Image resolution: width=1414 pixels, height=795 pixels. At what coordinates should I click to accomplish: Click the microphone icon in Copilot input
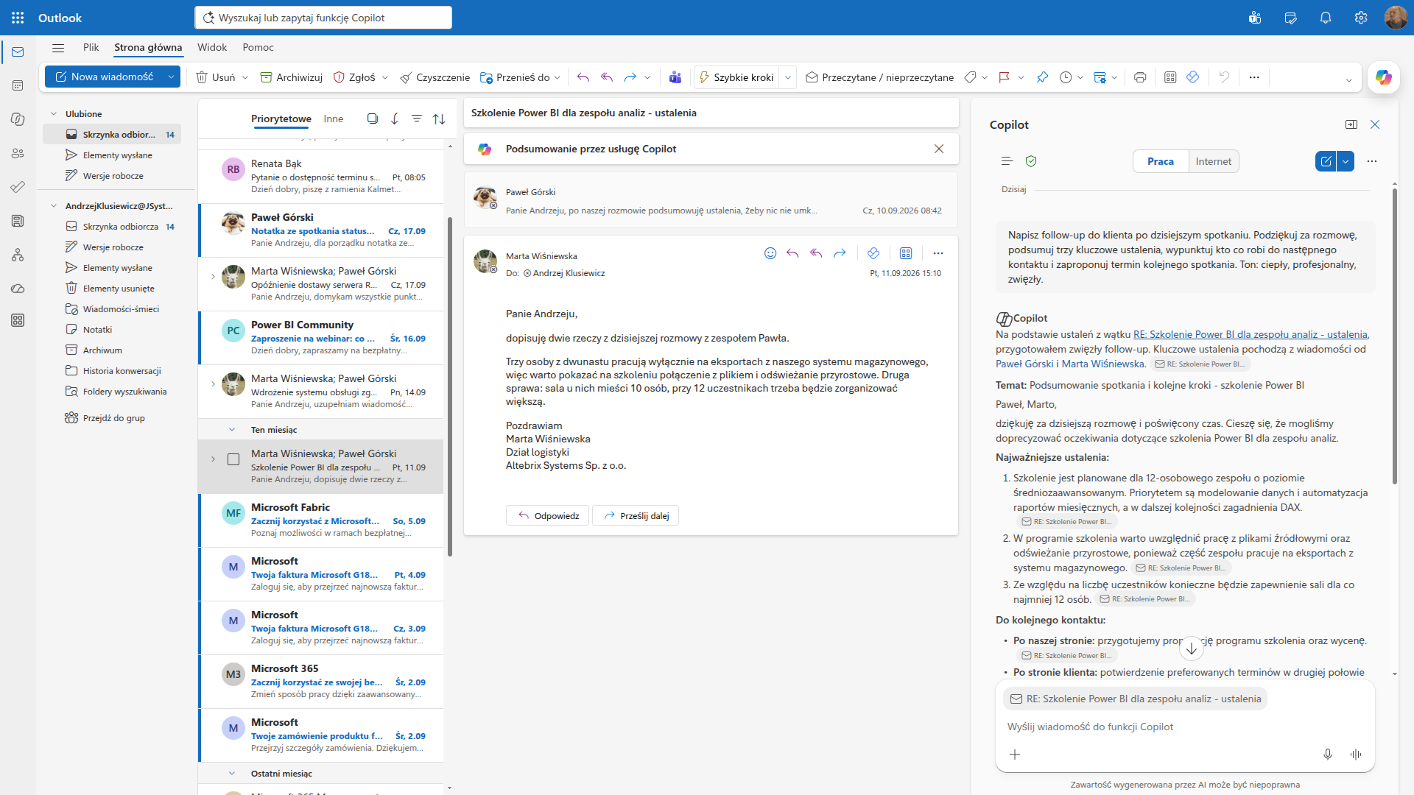pos(1328,755)
